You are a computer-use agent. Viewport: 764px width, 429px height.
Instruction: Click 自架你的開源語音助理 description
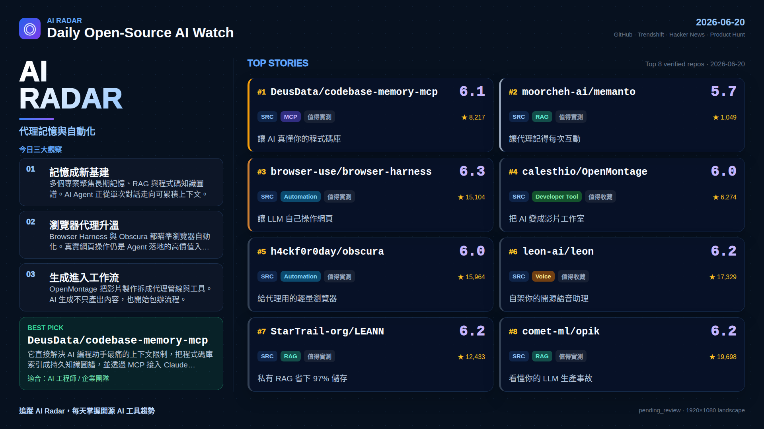coord(549,299)
